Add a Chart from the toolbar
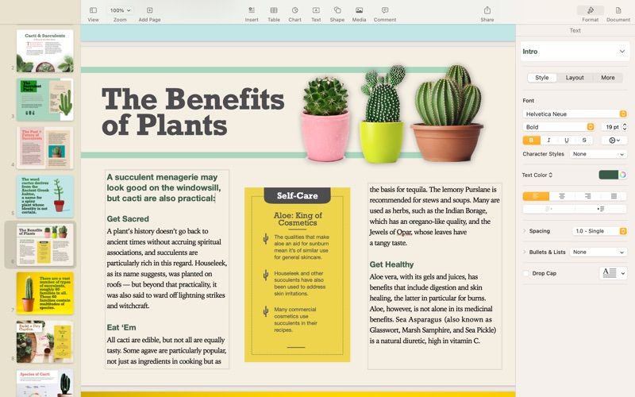Viewport: 635px width, 397px height. coord(294,10)
